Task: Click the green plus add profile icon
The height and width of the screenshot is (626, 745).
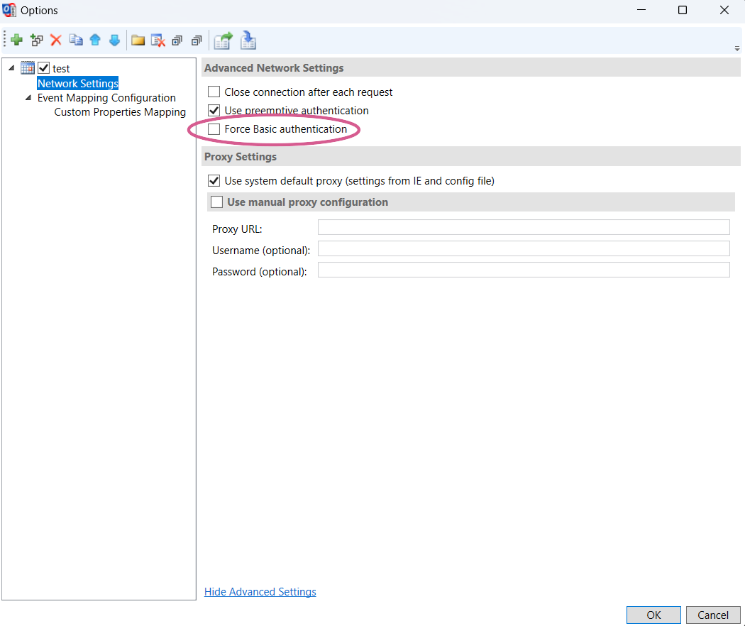Action: pos(17,40)
